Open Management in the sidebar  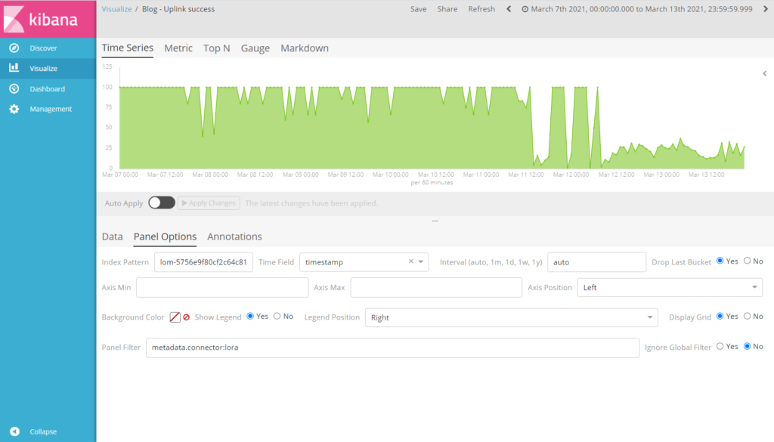pyautogui.click(x=51, y=109)
